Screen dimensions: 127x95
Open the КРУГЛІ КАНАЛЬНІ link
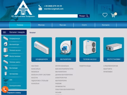click(62, 66)
